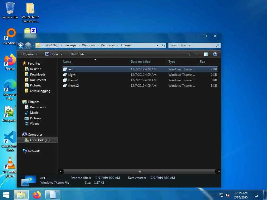The image size is (267, 200).
Task: Click the scrollbar right arrow
Action: tap(219, 172)
